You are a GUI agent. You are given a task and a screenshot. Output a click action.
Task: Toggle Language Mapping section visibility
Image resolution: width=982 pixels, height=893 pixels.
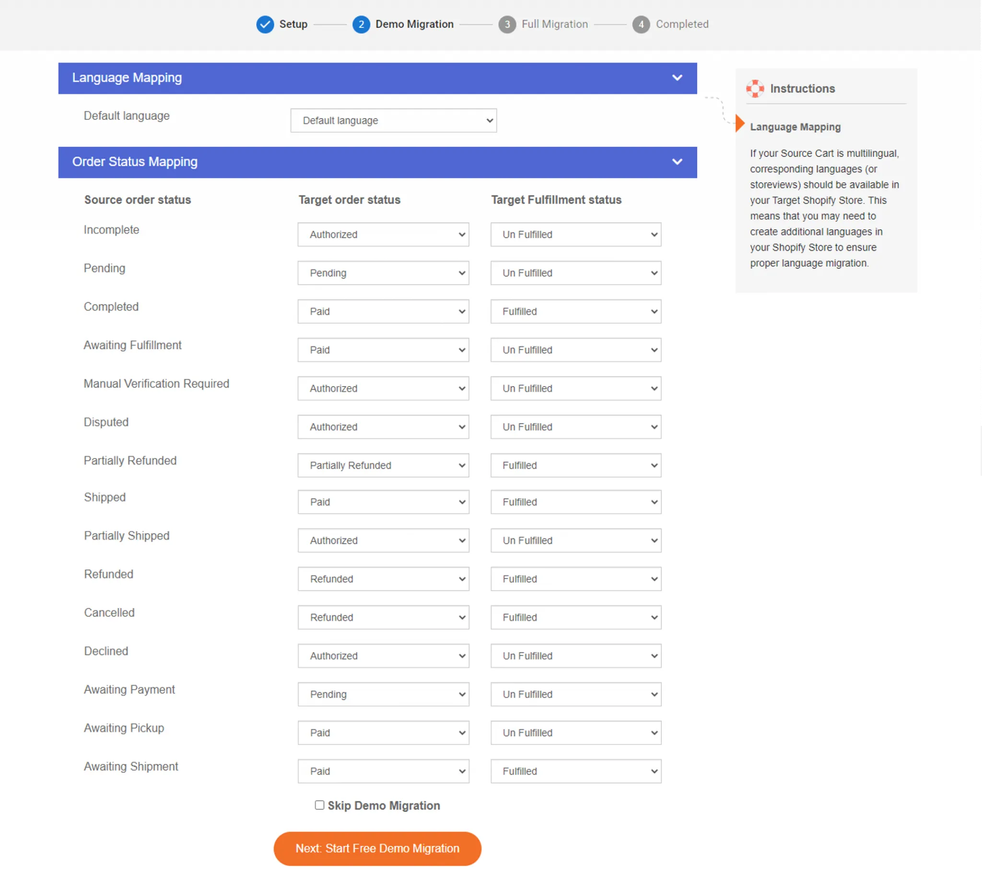click(x=677, y=77)
